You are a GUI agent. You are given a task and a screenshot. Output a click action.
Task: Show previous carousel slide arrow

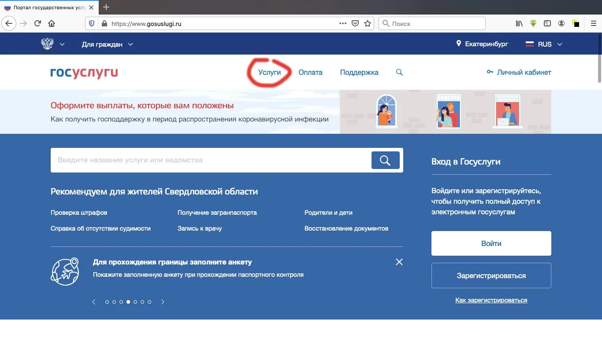point(94,302)
